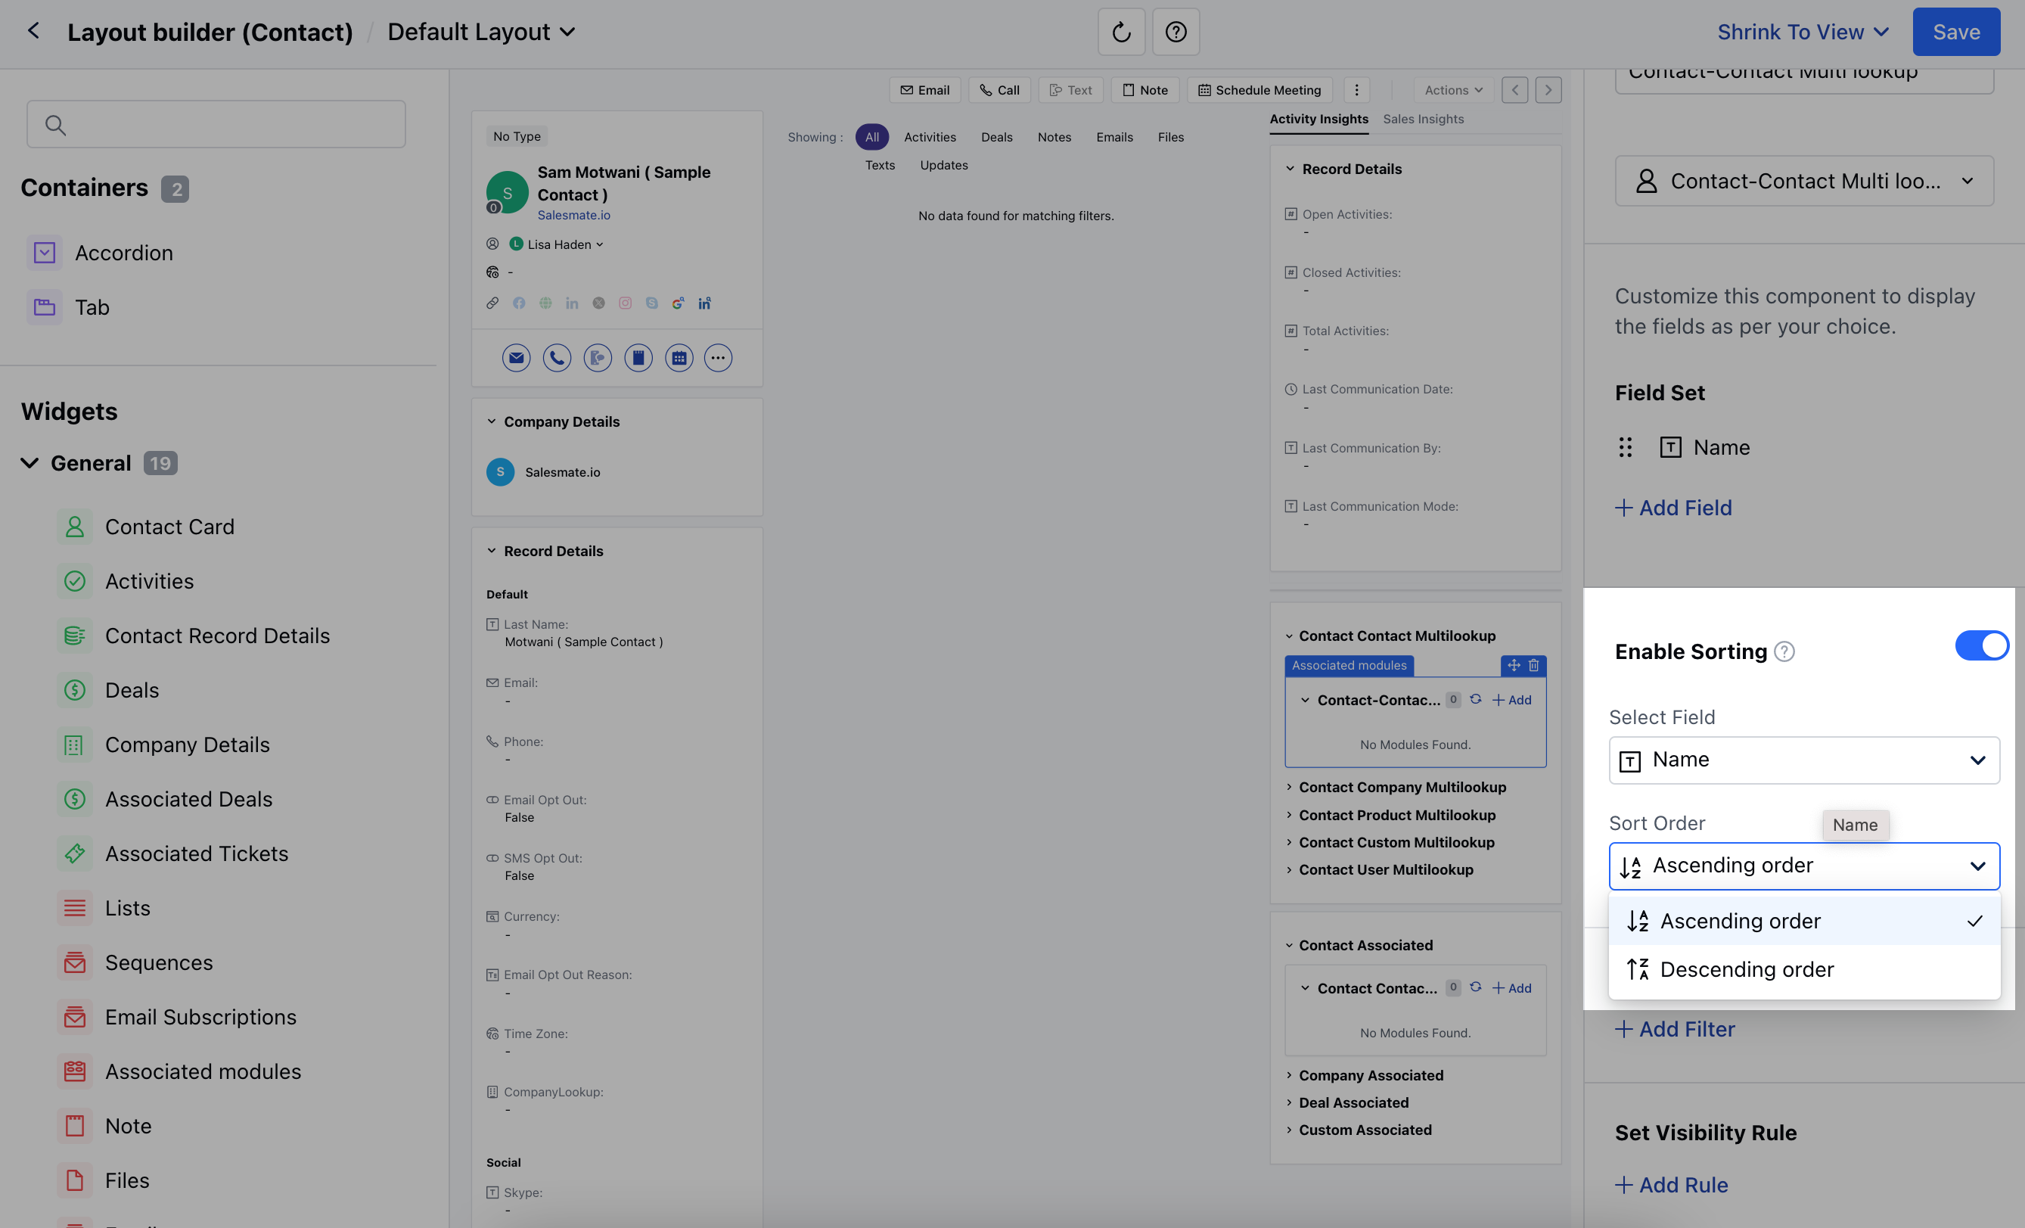Click trash icon on Associated modules widget

pyautogui.click(x=1533, y=665)
